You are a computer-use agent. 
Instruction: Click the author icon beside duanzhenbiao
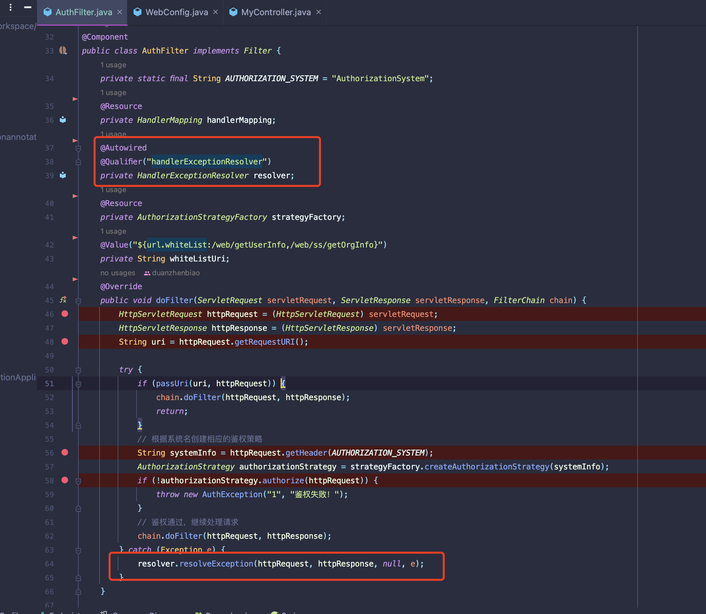tap(147, 273)
